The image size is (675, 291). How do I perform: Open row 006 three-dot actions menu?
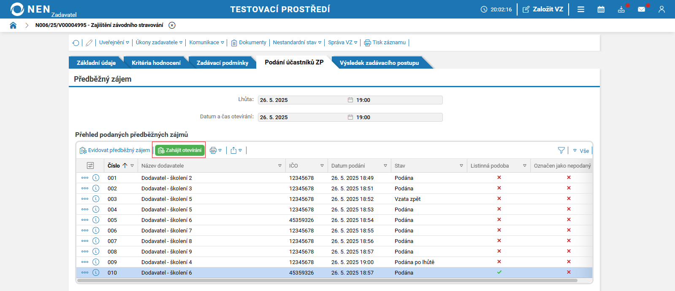tap(85, 230)
